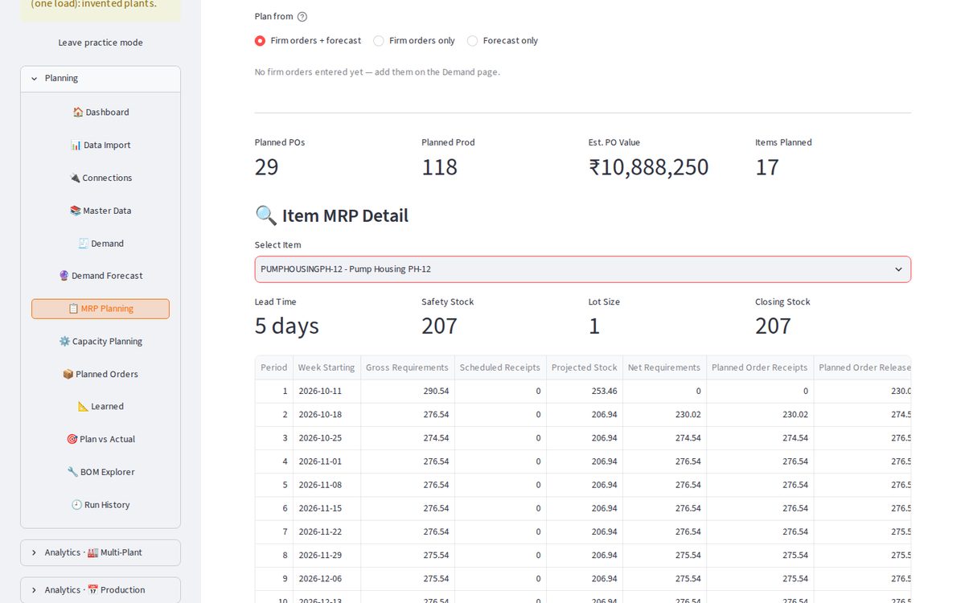The width and height of the screenshot is (965, 603).
Task: Open Master Data books icon item
Action: tap(101, 211)
